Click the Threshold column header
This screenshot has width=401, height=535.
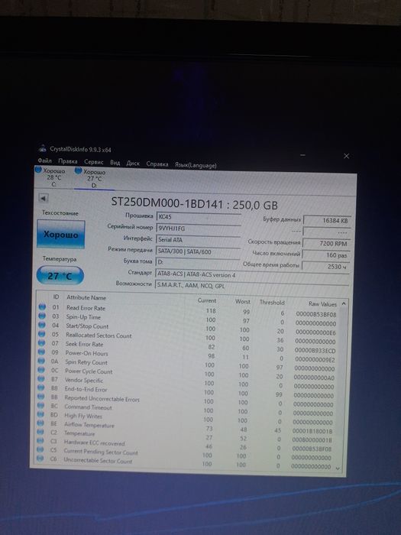272,303
